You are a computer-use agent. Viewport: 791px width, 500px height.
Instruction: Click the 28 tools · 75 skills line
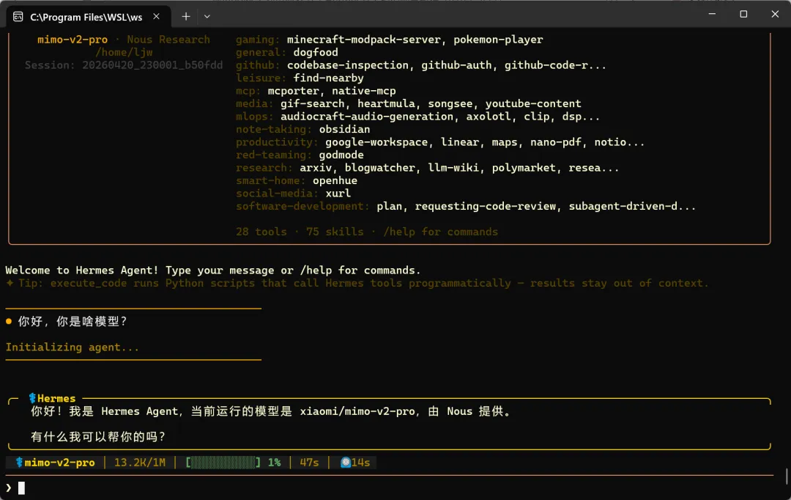tap(367, 232)
